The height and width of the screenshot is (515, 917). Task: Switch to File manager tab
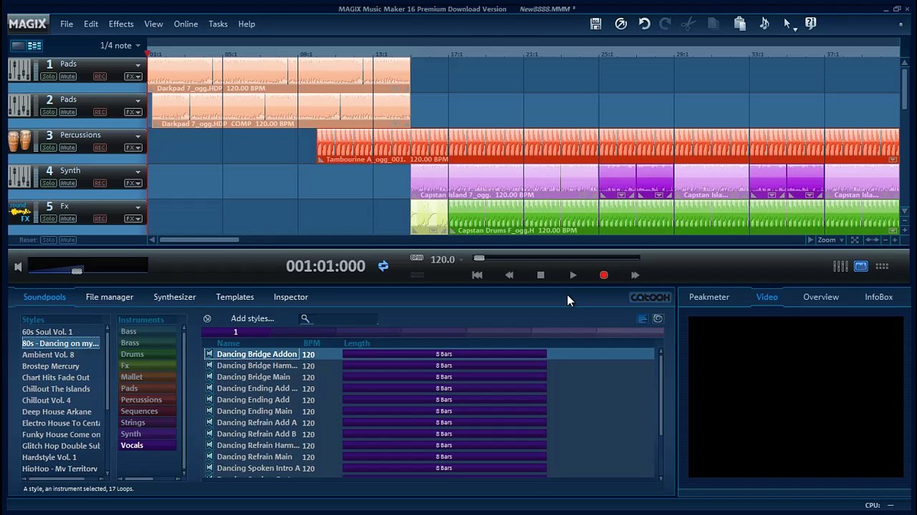coord(110,297)
